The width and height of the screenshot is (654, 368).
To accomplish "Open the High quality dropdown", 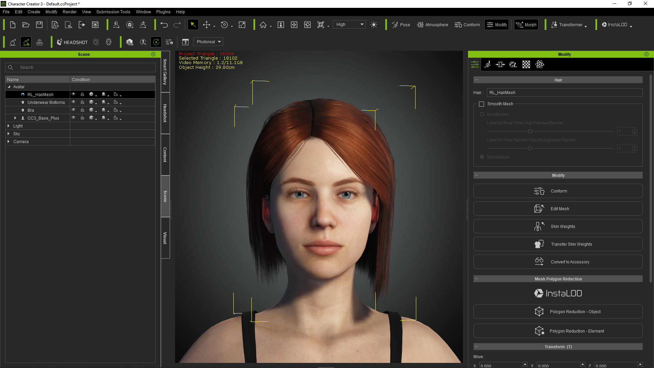I will click(x=349, y=25).
